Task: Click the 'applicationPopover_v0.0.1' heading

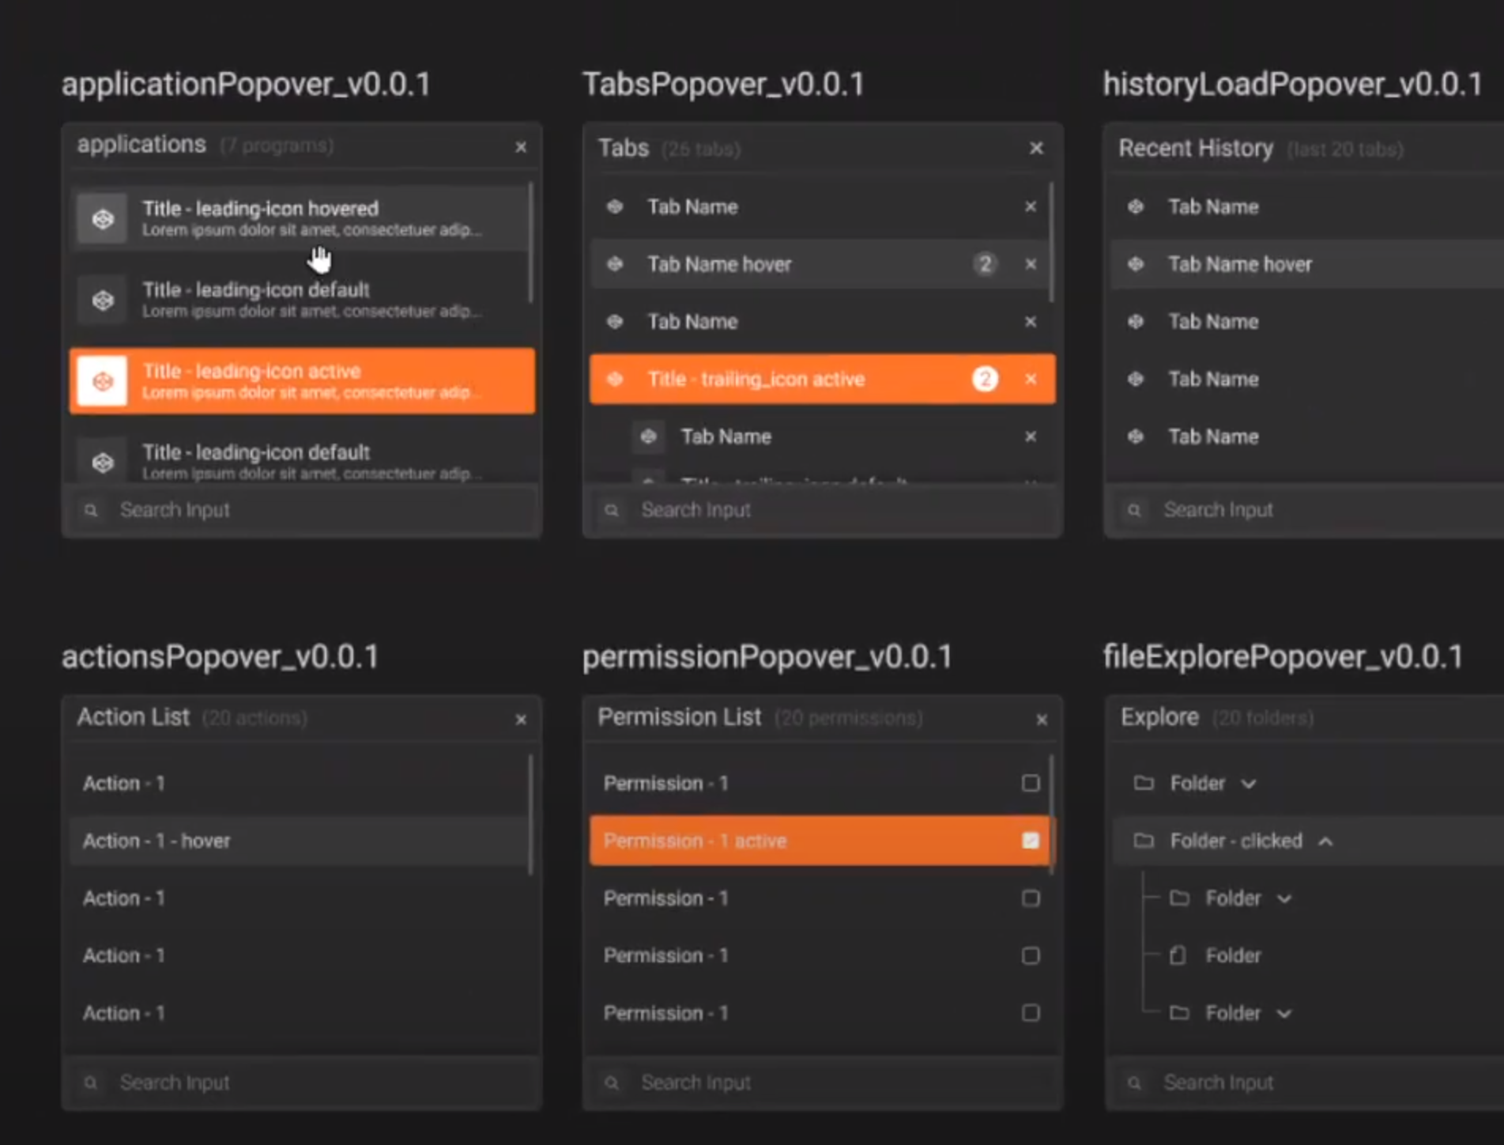Action: click(246, 85)
